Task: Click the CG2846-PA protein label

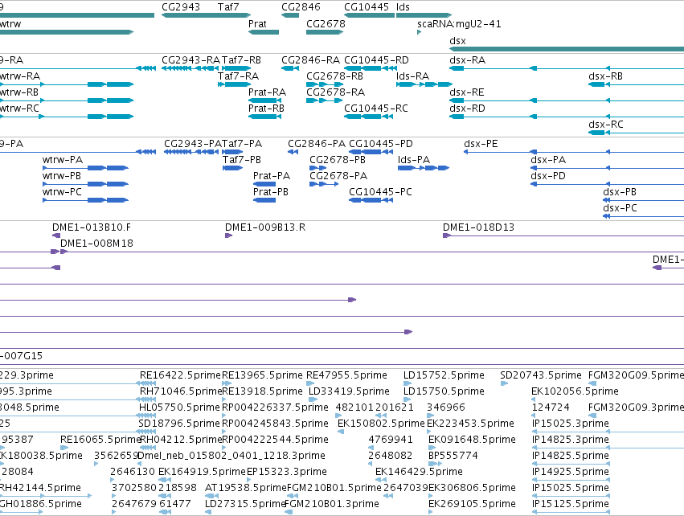Action: [317, 144]
